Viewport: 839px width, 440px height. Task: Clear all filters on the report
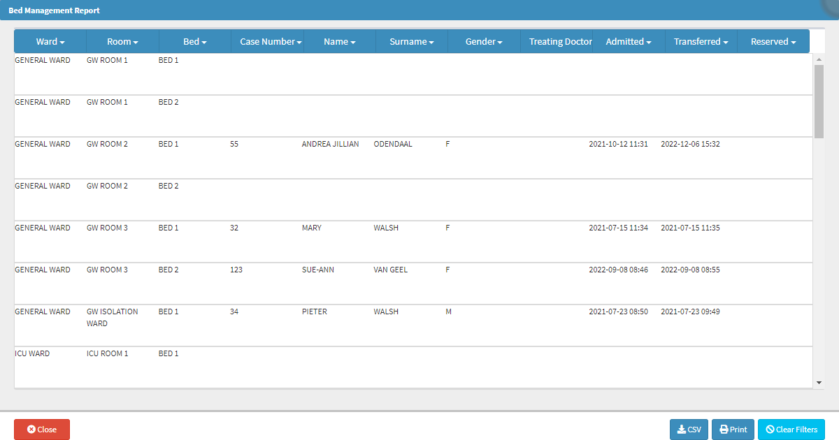[791, 430]
